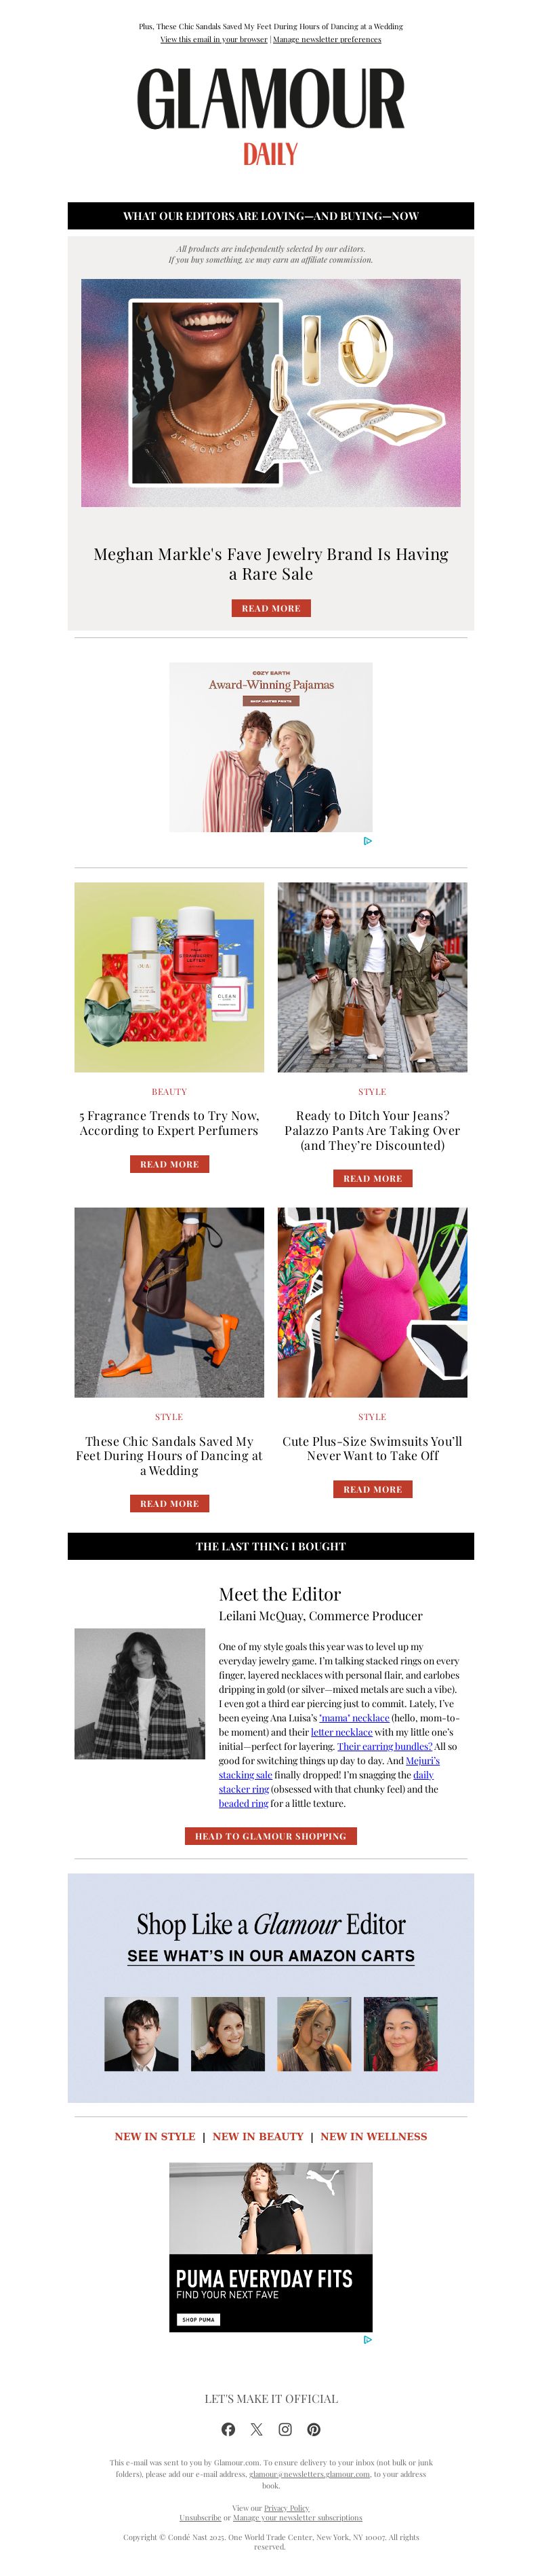This screenshot has width=542, height=2576.
Task: Open New in Beauty section
Action: (257, 2136)
